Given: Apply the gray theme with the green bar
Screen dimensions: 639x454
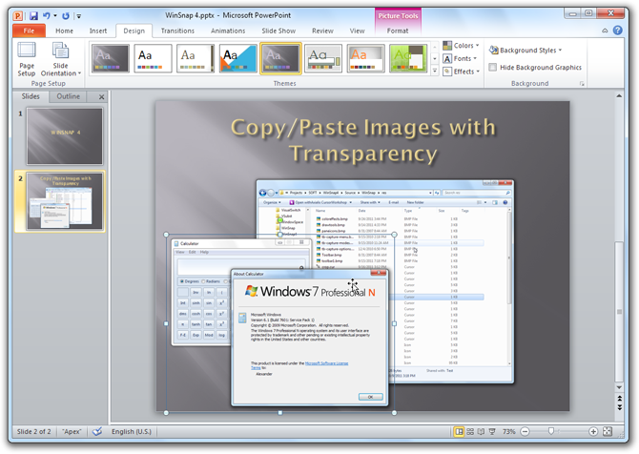Looking at the screenshot, I should point(323,59).
